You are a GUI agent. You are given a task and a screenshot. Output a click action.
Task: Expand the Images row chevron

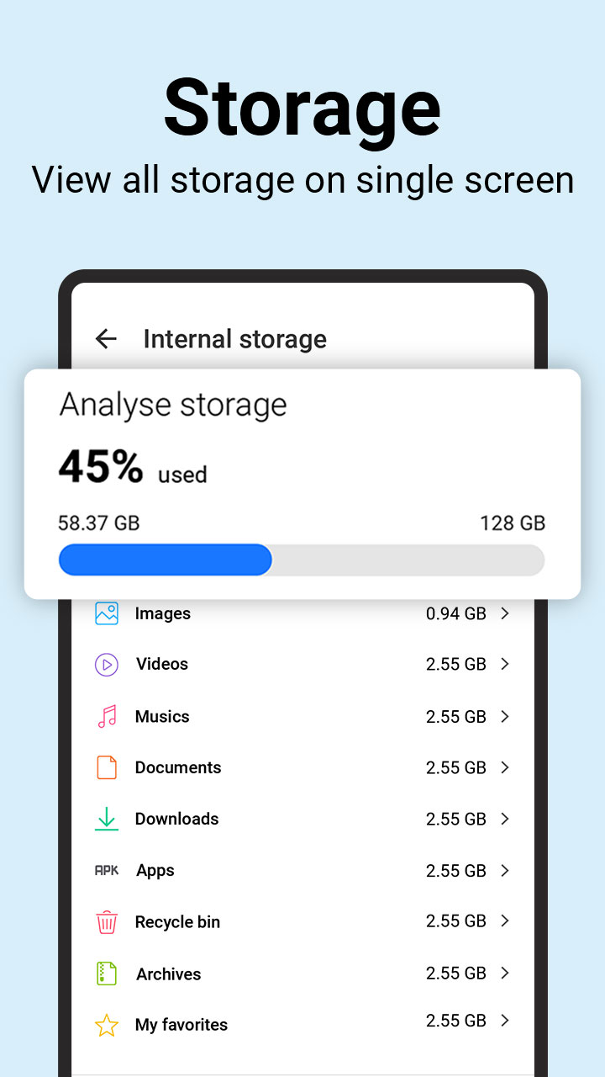(505, 614)
